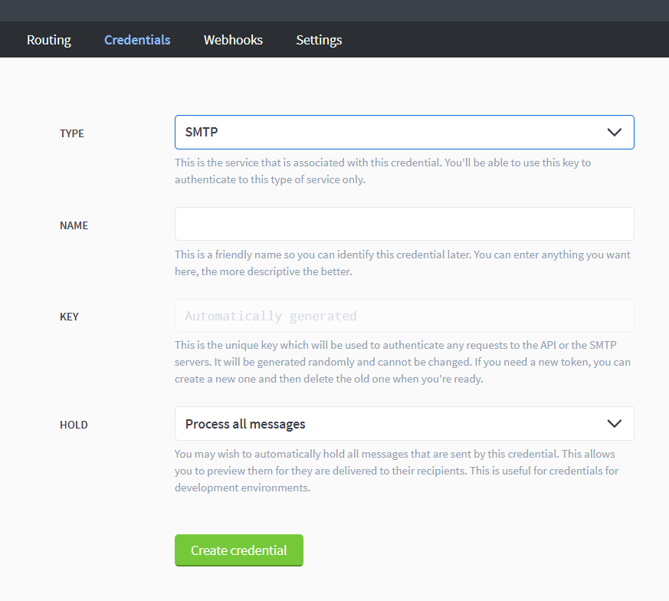Open the TYPE dropdown showing SMTP

[404, 133]
